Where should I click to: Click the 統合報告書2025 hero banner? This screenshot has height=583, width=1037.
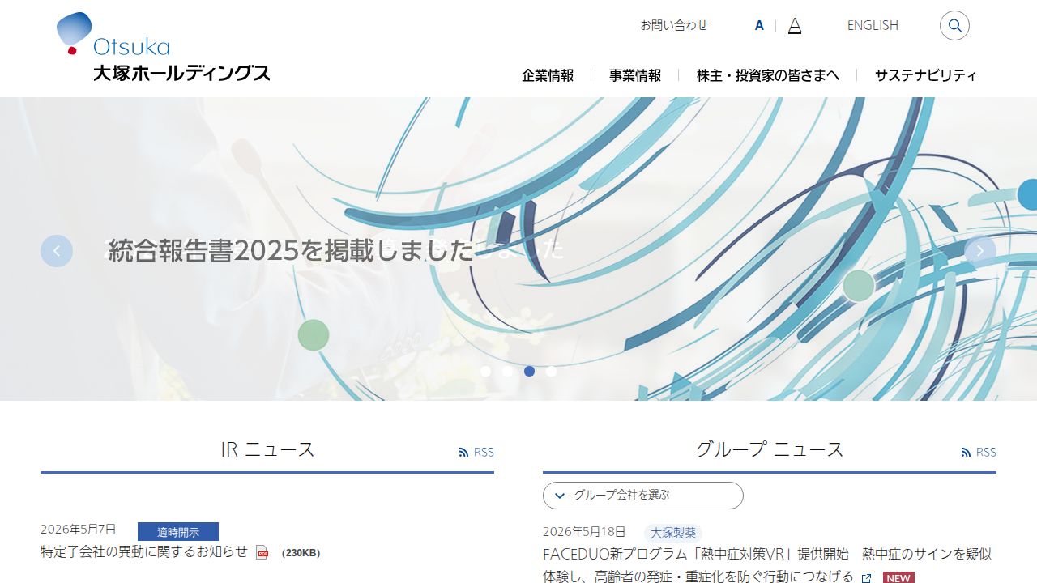518,249
